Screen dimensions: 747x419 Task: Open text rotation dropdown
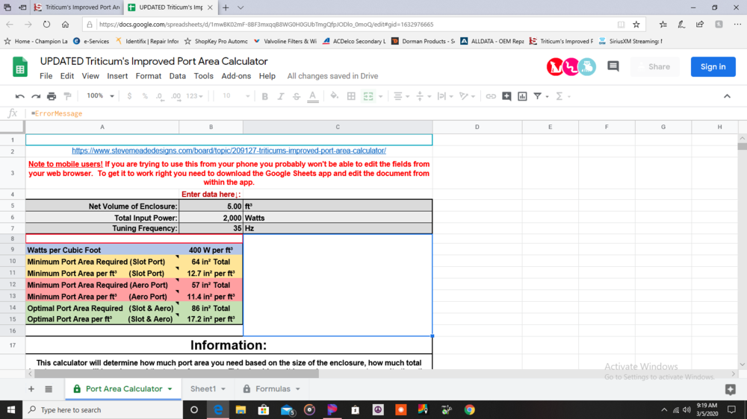(x=467, y=96)
